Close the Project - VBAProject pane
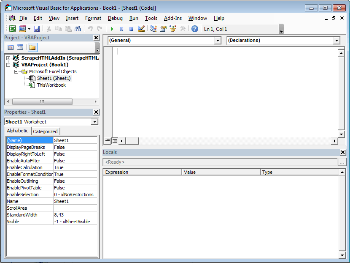Screen dimensions: 350x263 pos(96,38)
